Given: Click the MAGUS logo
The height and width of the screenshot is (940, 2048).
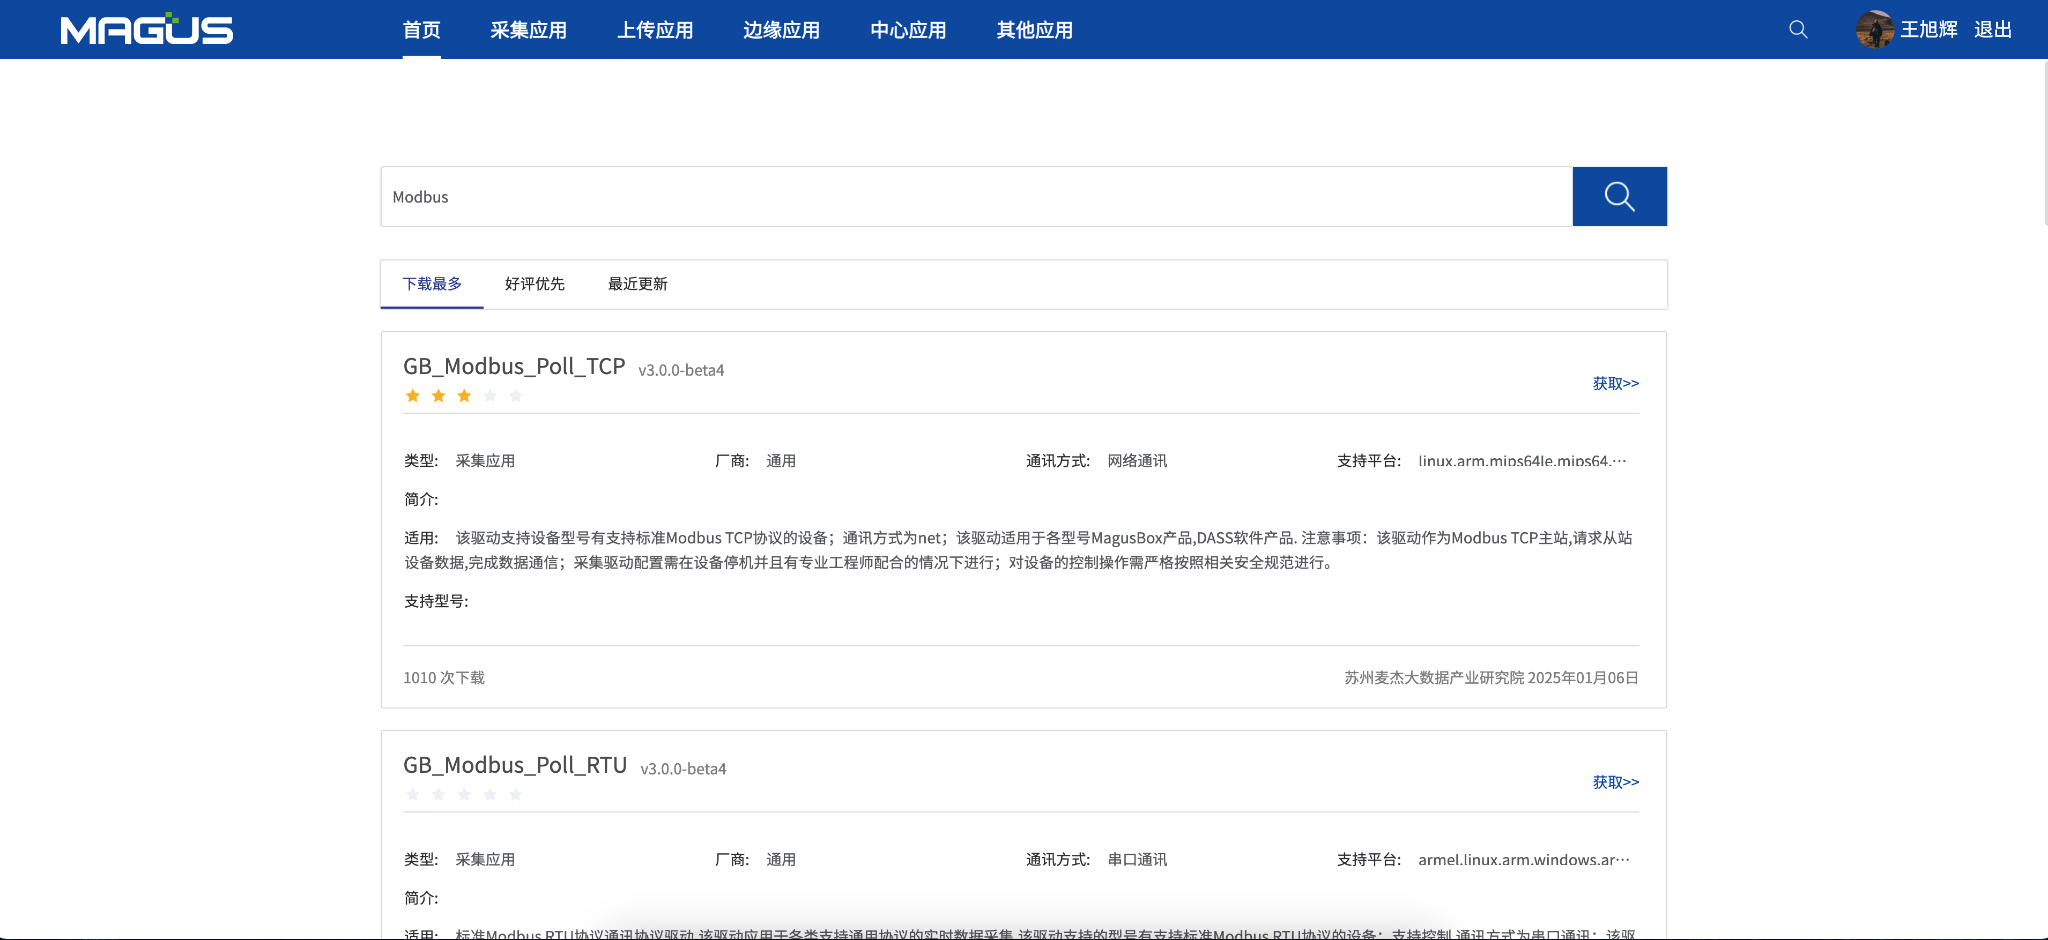Looking at the screenshot, I should (147, 29).
